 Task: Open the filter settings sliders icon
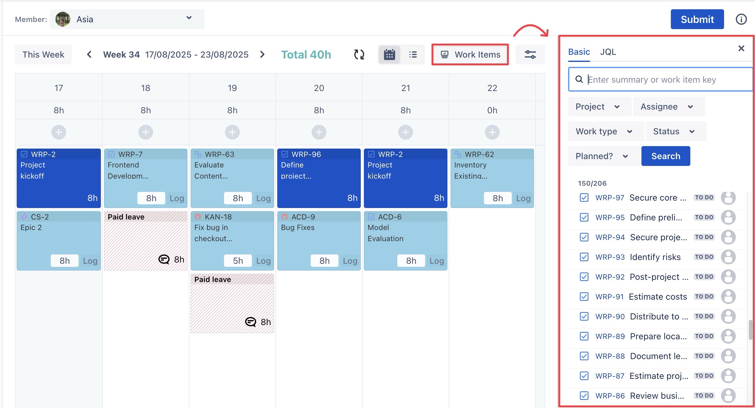coord(530,54)
